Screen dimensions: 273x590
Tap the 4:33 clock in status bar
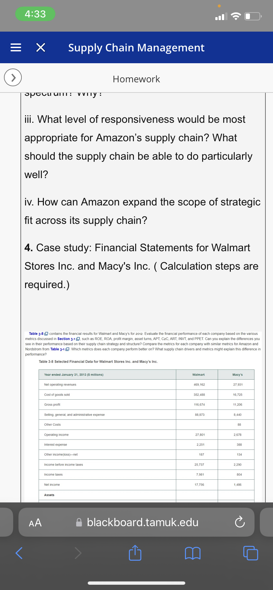point(35,13)
